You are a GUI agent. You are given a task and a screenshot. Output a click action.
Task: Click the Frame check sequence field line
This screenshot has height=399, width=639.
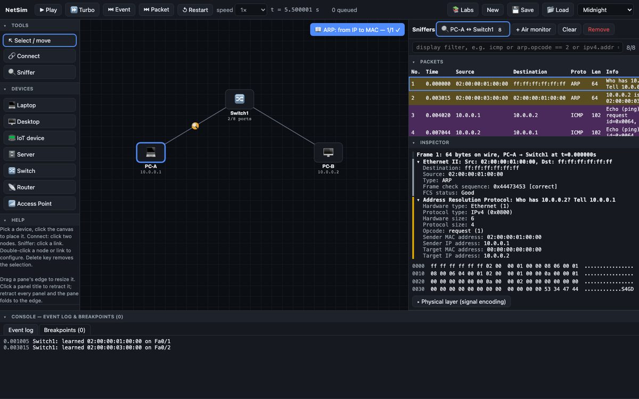coord(490,187)
